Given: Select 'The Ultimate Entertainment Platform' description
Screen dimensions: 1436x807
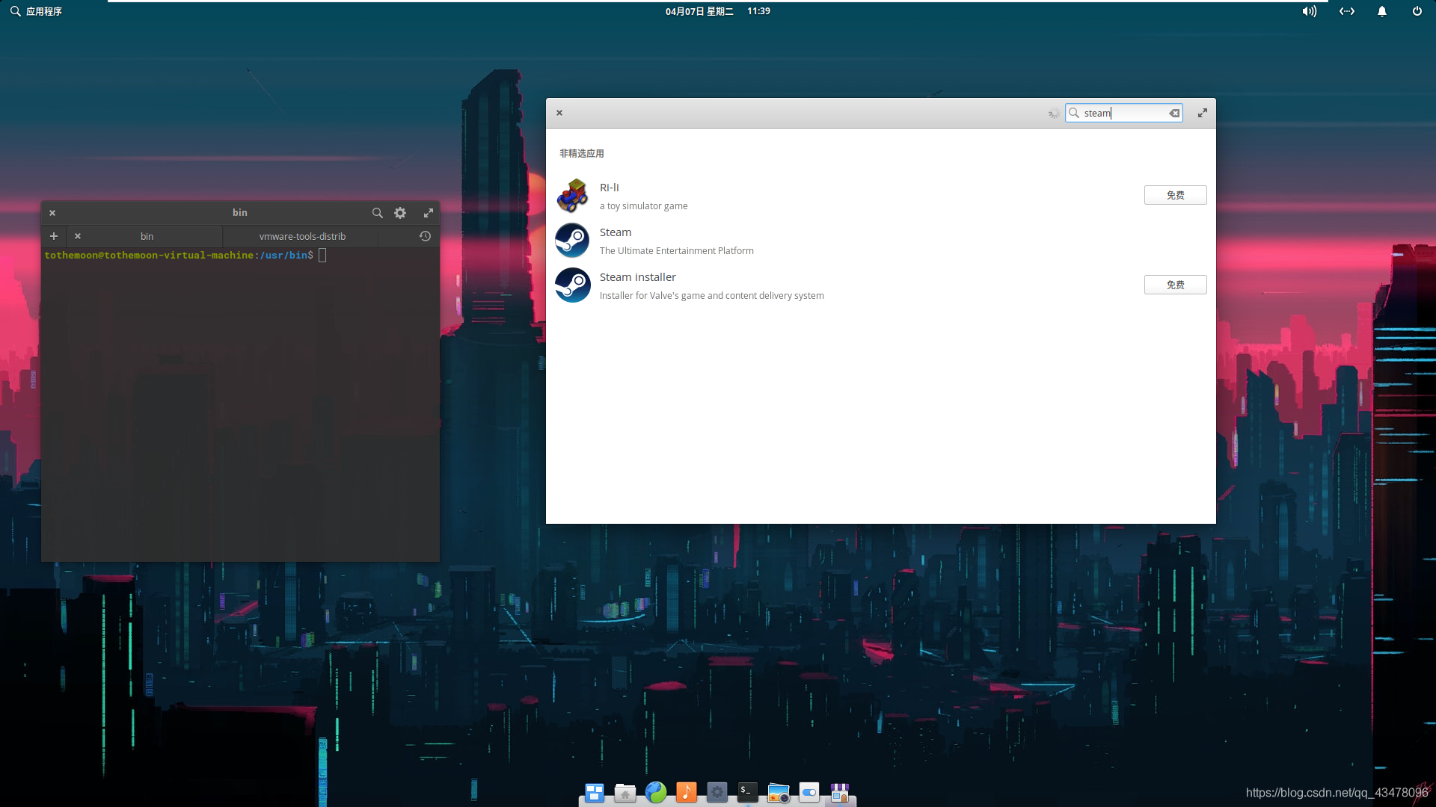Looking at the screenshot, I should (676, 251).
